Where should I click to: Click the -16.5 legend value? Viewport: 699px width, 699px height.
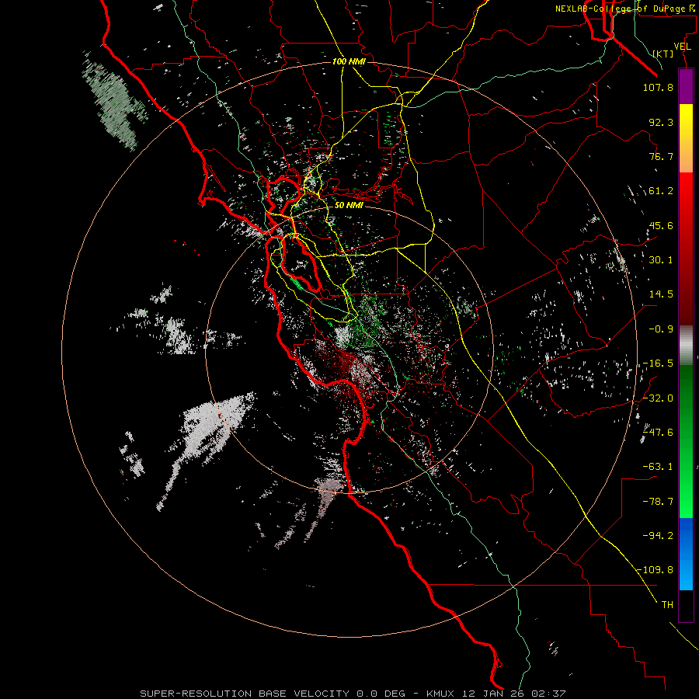tap(658, 363)
